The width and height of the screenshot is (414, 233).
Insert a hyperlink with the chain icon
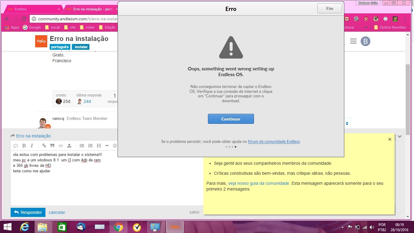click(44, 146)
